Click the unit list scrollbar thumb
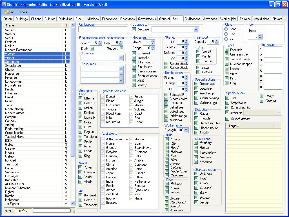This screenshot has width=289, height=217. point(73,92)
